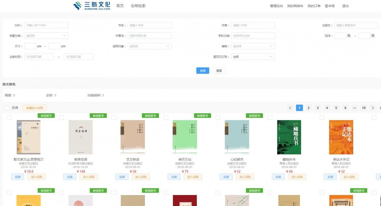Click 试读 for 散文家文丛:思想钝刀
The image size is (381, 206).
18,177
